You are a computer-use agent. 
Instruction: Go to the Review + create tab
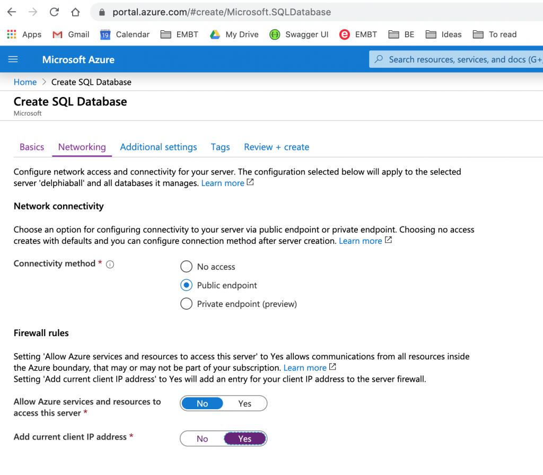coord(276,147)
